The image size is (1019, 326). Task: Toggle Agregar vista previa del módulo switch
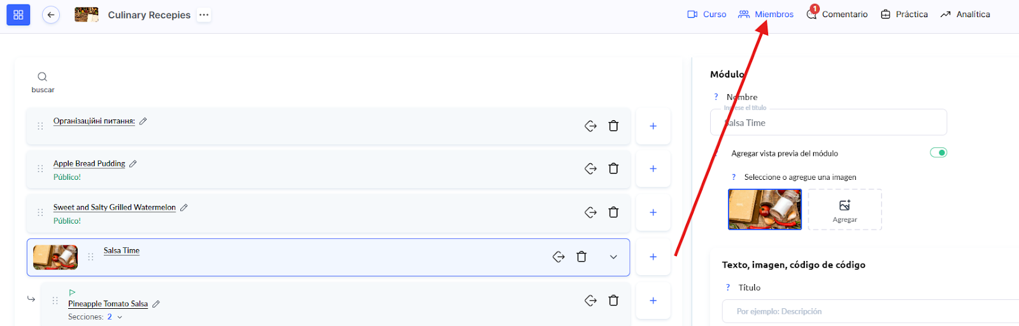[x=938, y=153]
